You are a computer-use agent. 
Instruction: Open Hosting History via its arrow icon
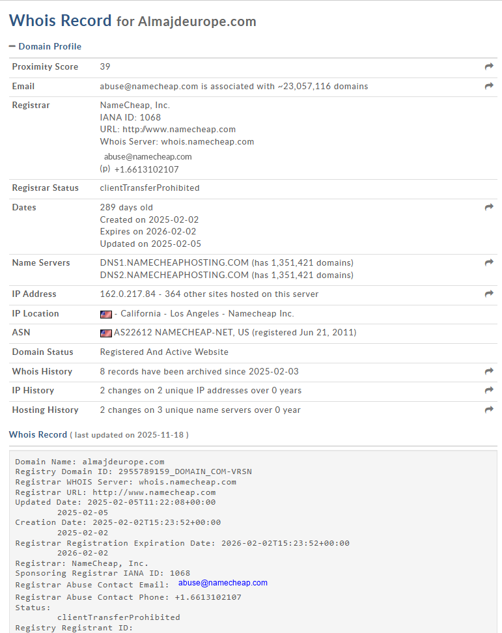(x=489, y=410)
